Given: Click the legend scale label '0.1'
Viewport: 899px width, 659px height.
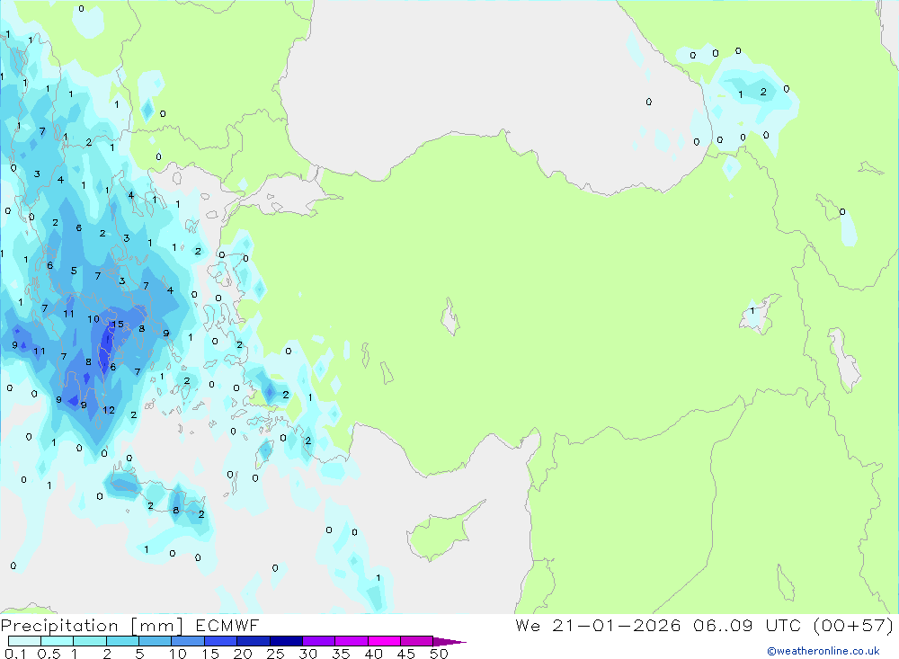Looking at the screenshot, I should point(15,654).
